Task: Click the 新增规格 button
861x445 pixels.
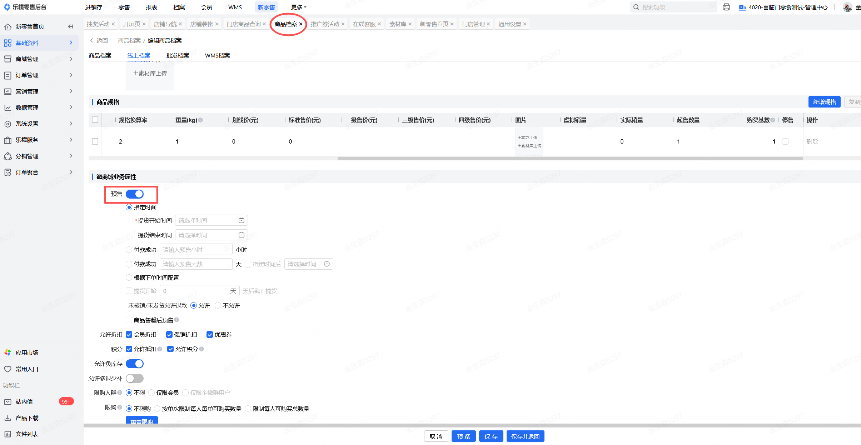Action: point(824,102)
